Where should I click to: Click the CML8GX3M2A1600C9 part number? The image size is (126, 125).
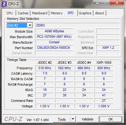tap(54, 48)
